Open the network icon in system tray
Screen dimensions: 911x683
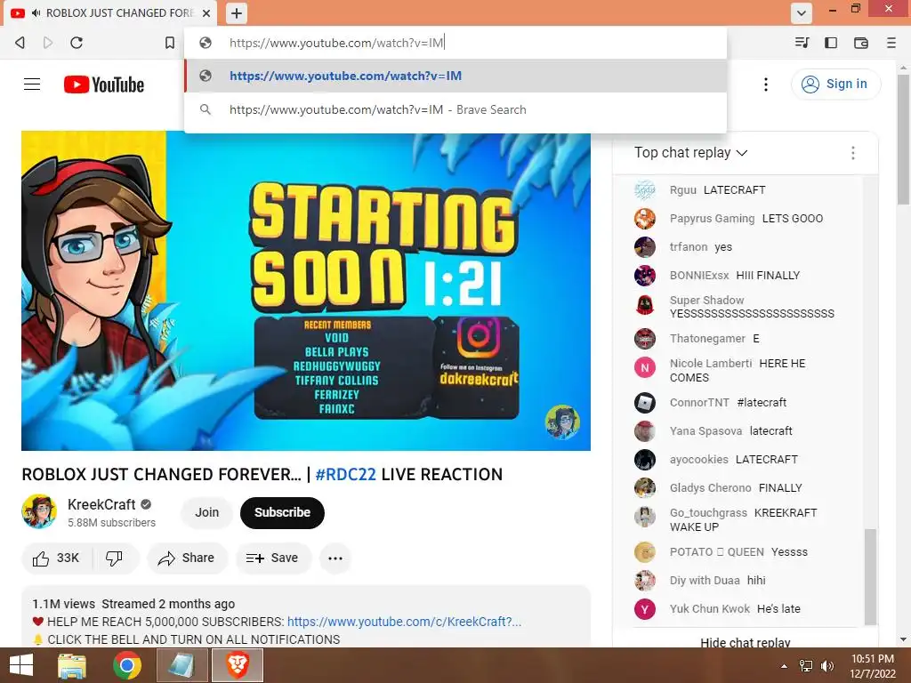click(x=806, y=666)
